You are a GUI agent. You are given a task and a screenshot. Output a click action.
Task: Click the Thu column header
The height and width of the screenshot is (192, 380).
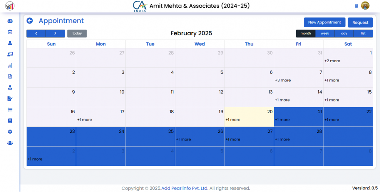(249, 44)
